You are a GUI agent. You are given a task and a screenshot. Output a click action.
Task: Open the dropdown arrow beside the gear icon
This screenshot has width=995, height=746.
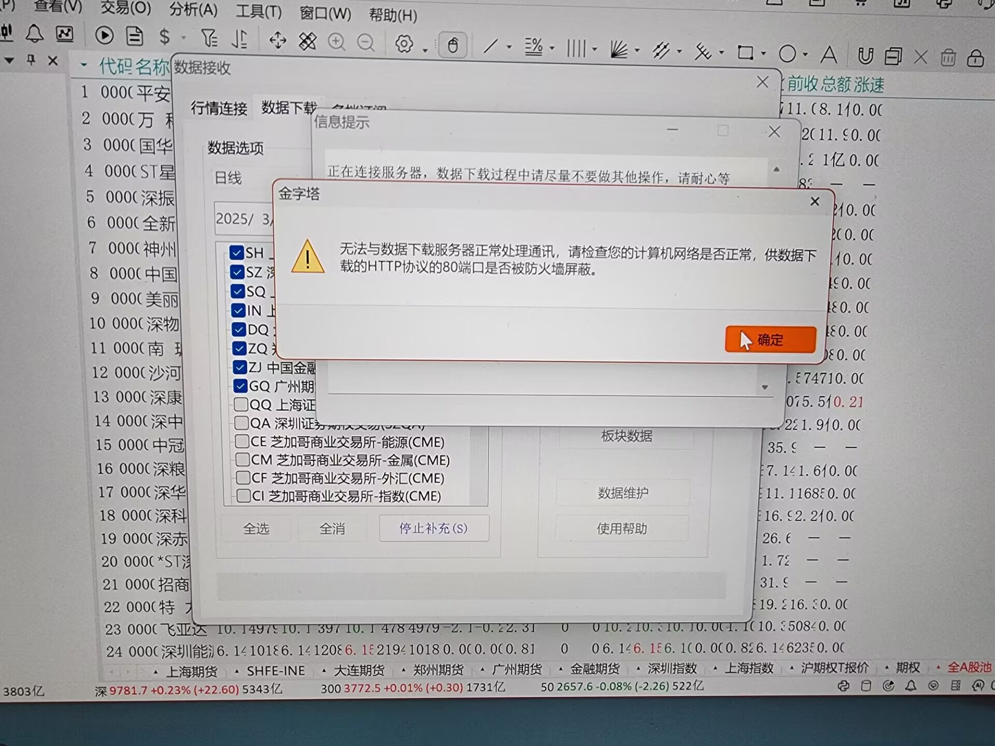click(425, 50)
